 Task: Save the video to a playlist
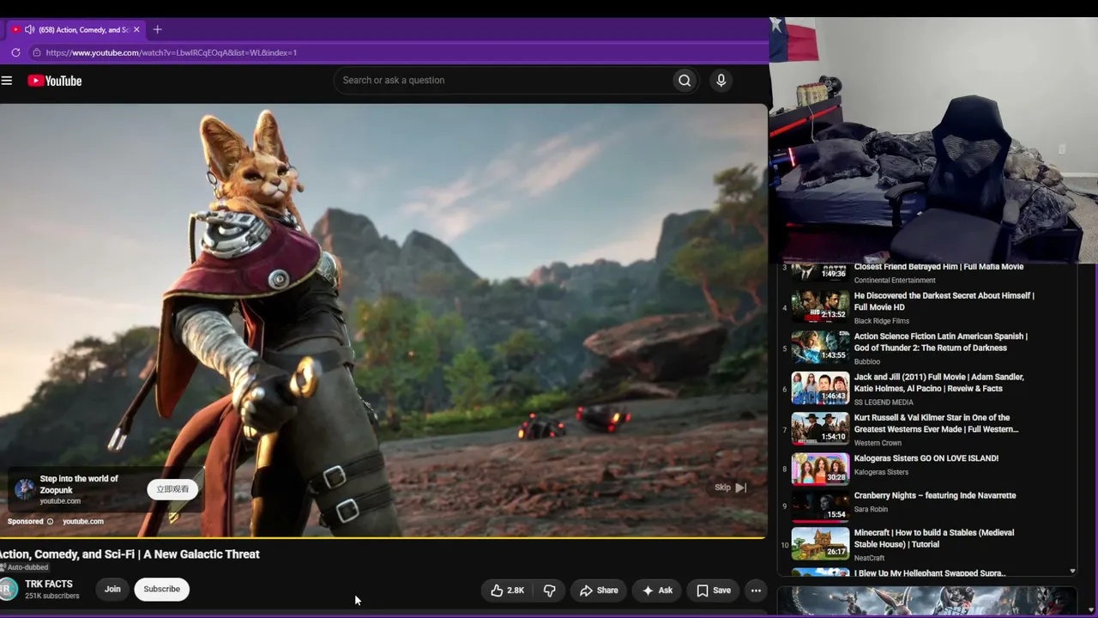pyautogui.click(x=714, y=591)
